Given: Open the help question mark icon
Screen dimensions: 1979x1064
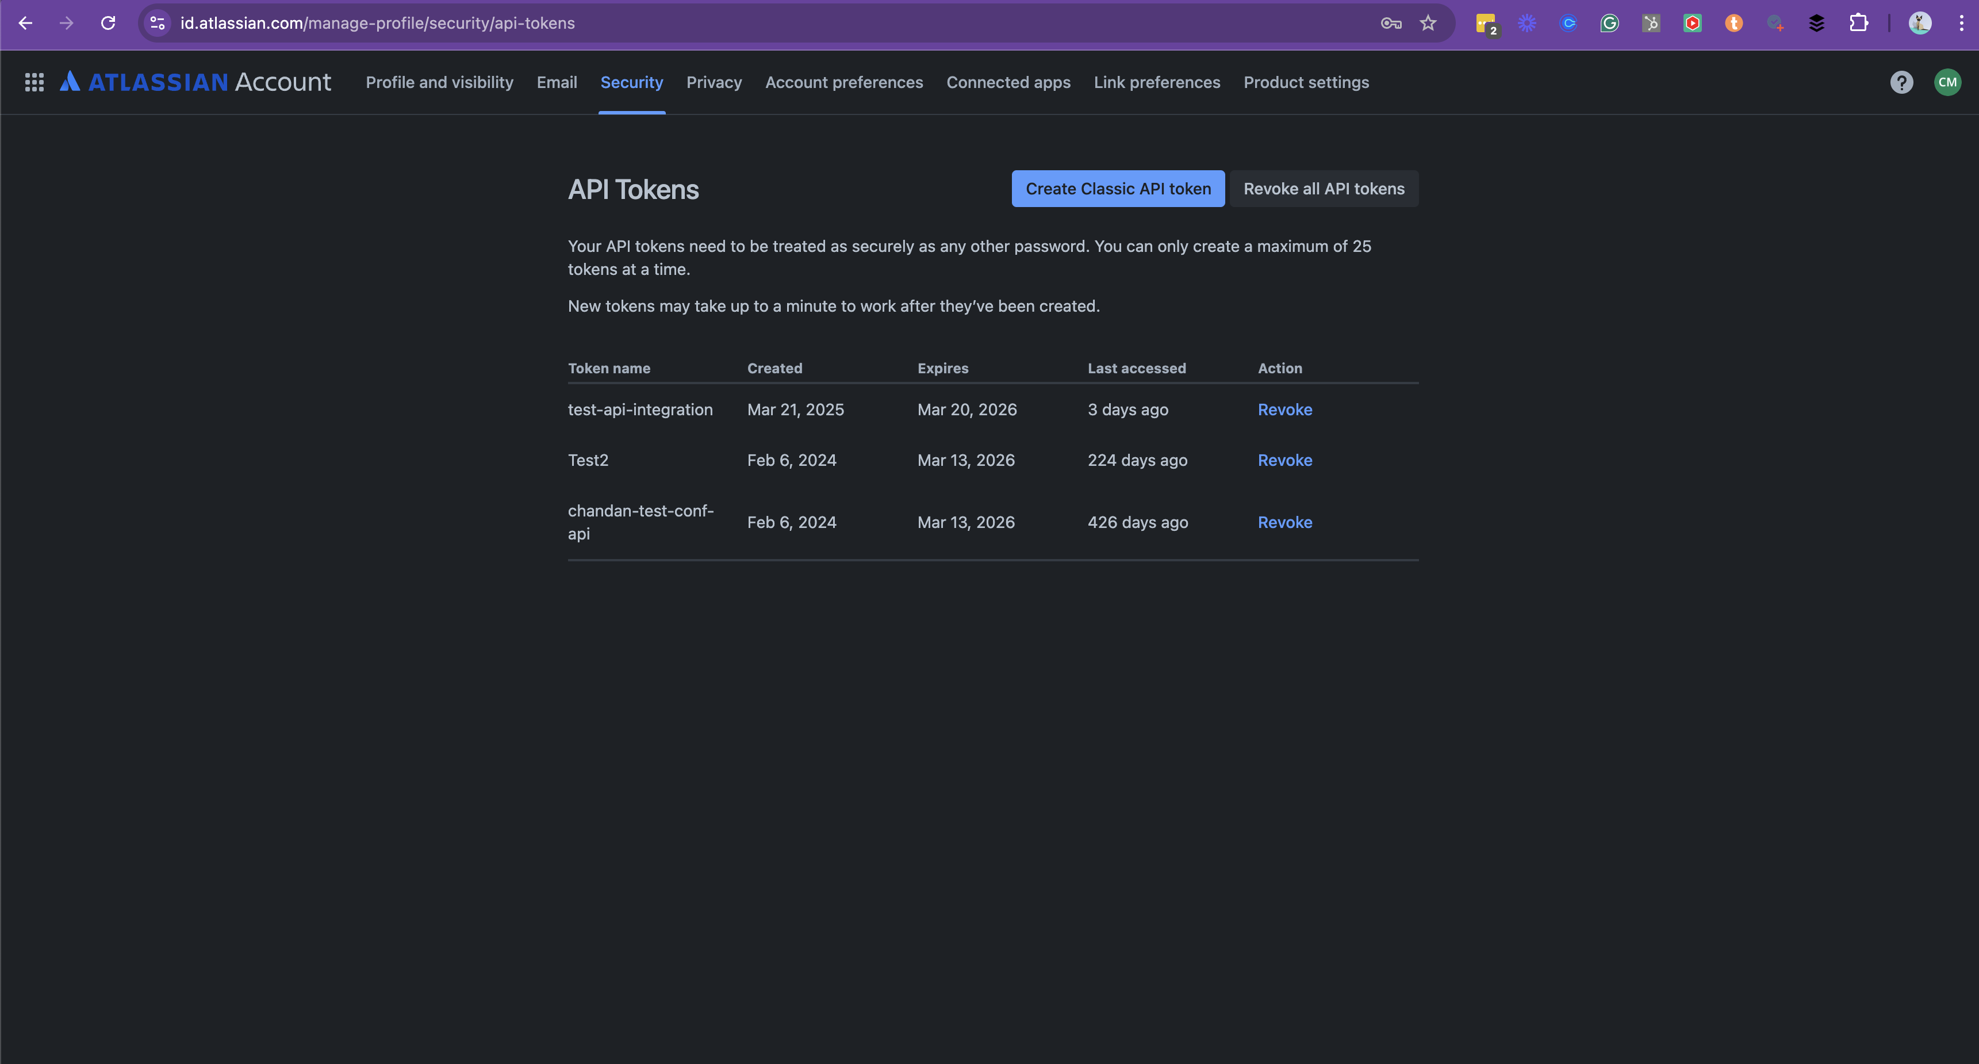Looking at the screenshot, I should pyautogui.click(x=1901, y=82).
